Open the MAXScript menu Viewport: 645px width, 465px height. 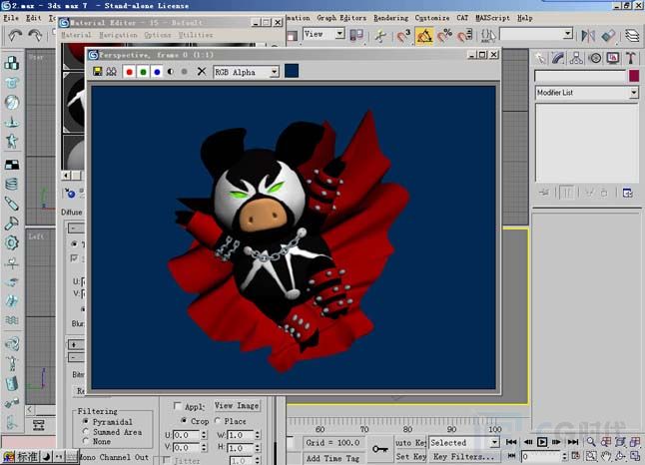(x=492, y=18)
